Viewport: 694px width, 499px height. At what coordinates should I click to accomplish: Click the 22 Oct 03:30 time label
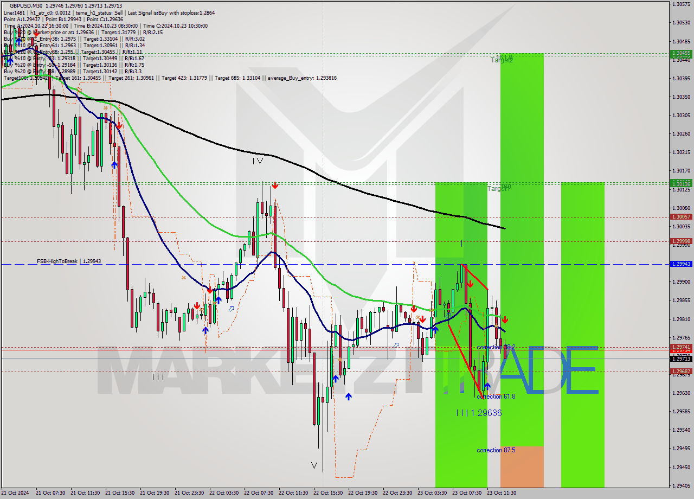tap(224, 493)
